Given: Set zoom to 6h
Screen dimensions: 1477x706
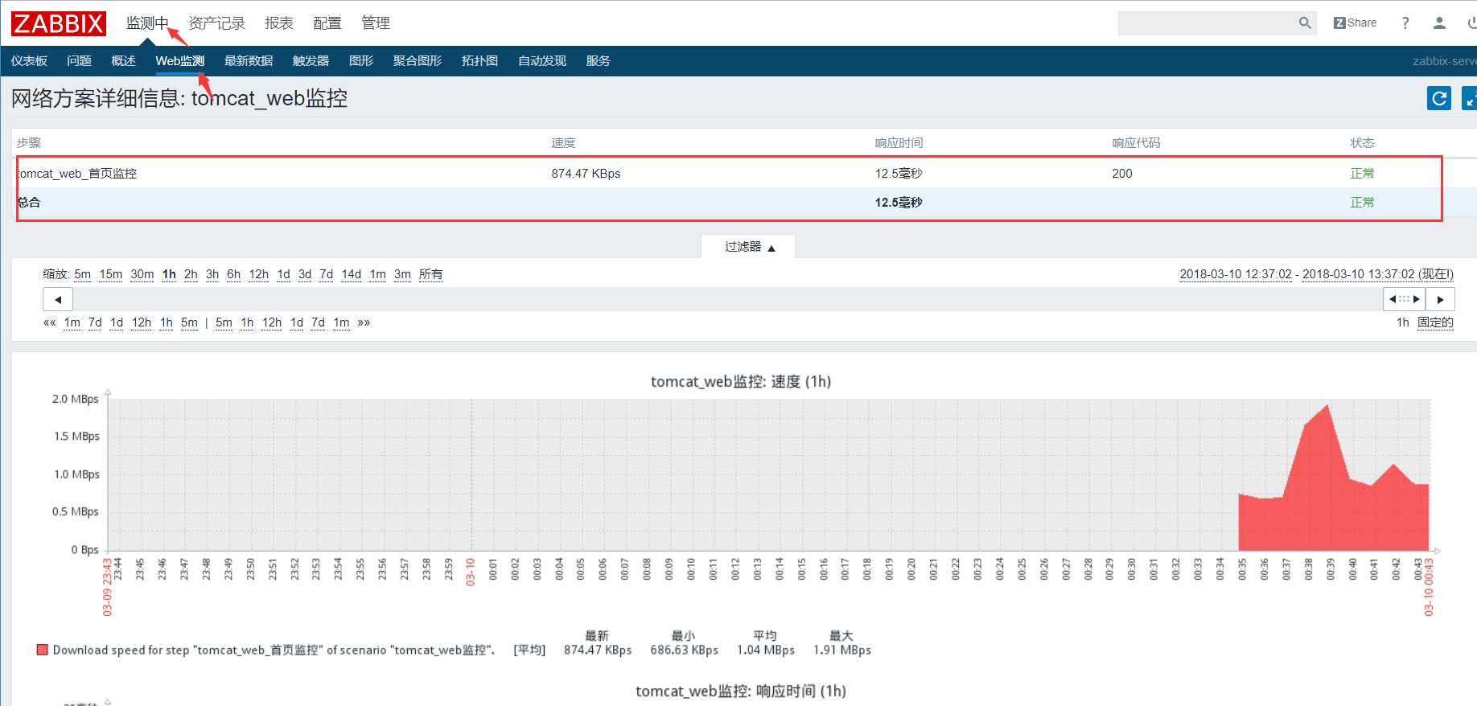Looking at the screenshot, I should 234,274.
